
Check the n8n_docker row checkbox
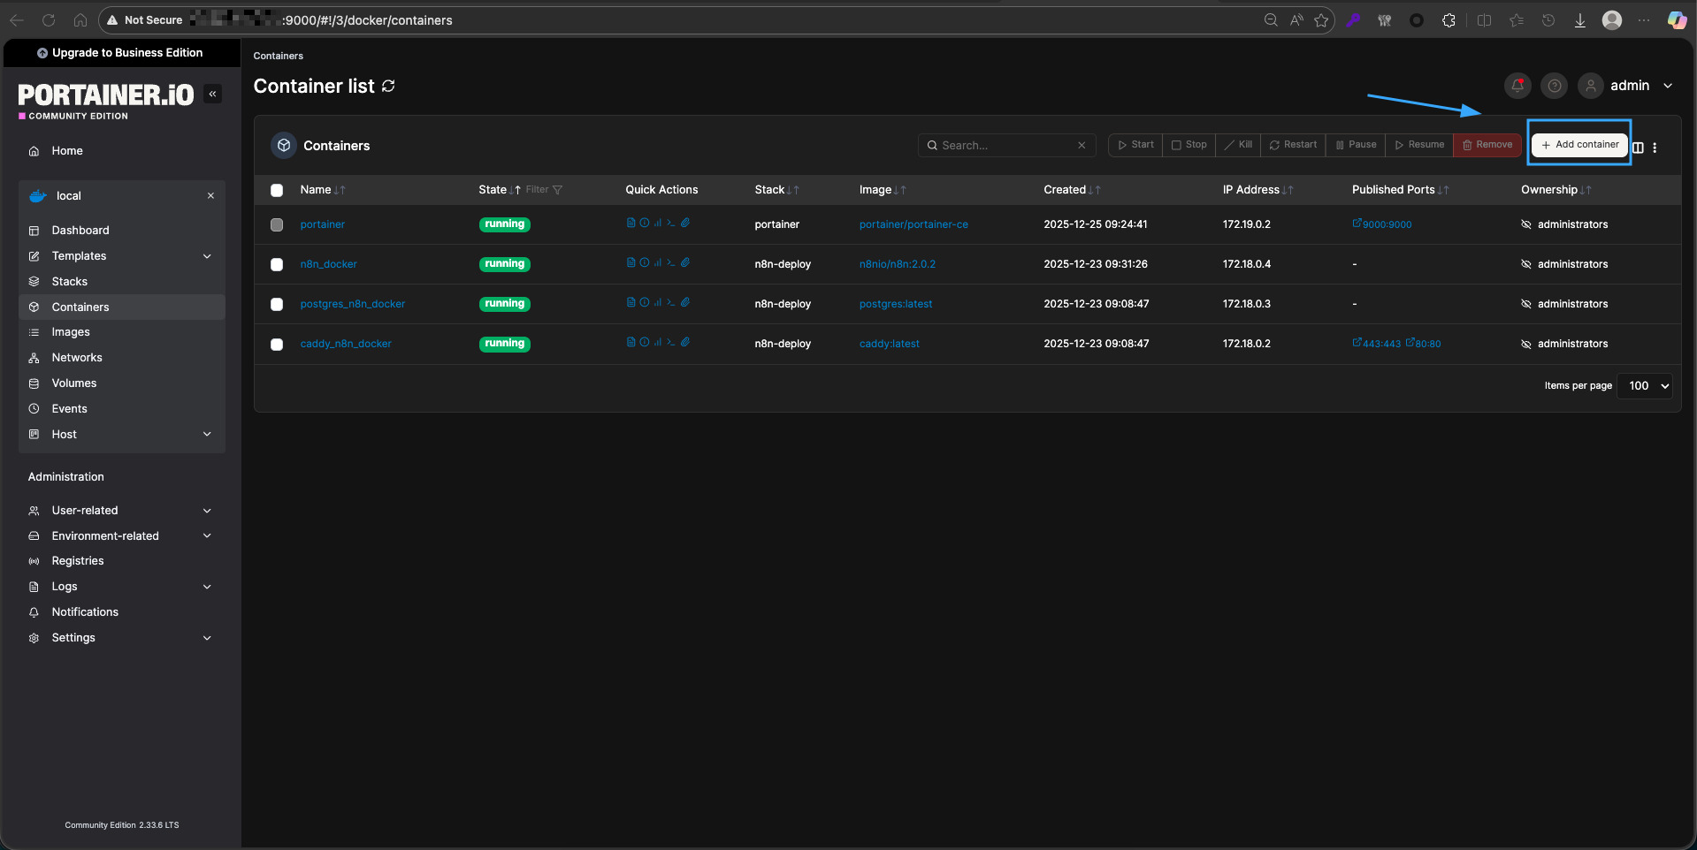(277, 264)
